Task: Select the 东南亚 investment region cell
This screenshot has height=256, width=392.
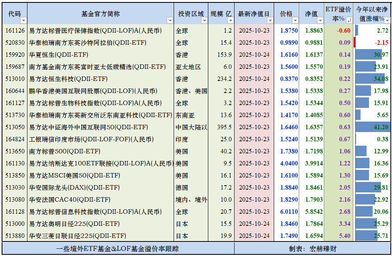Action: tap(191, 115)
